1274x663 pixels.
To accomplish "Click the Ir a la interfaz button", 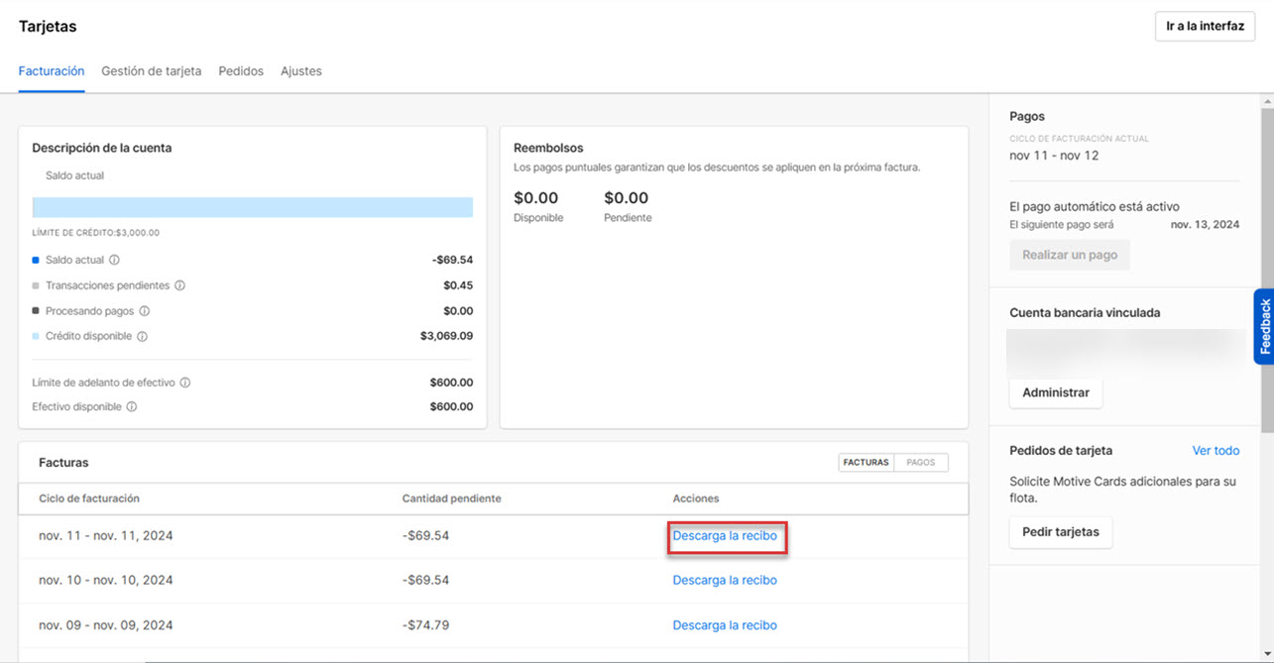I will [1205, 27].
